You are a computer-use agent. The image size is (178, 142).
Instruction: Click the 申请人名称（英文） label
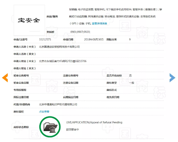[x=25, y=54]
